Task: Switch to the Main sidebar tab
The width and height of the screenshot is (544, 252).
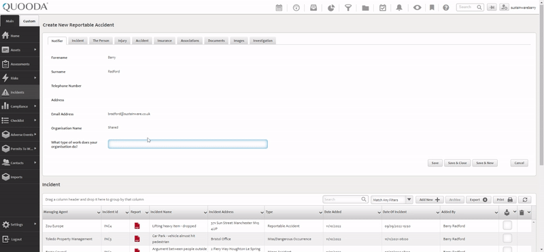Action: pos(10,21)
